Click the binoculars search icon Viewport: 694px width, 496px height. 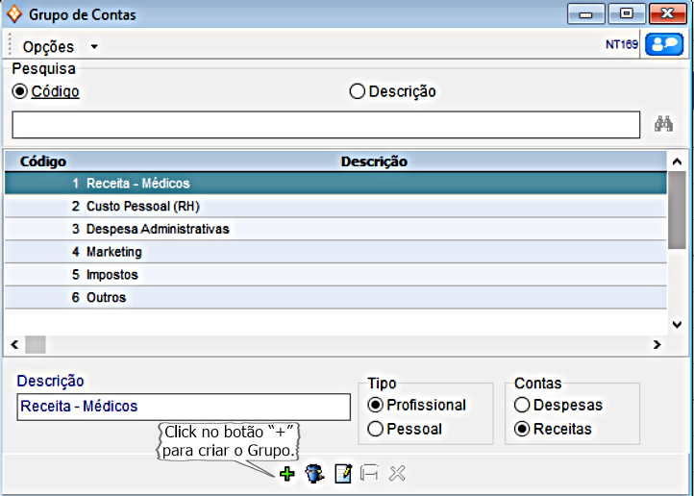tap(664, 124)
